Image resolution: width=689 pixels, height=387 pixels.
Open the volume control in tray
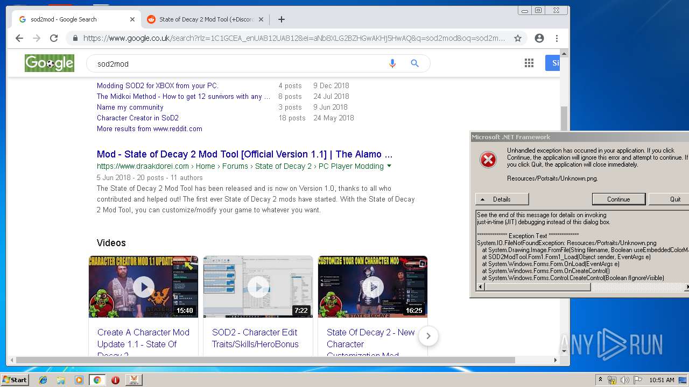[x=625, y=380]
